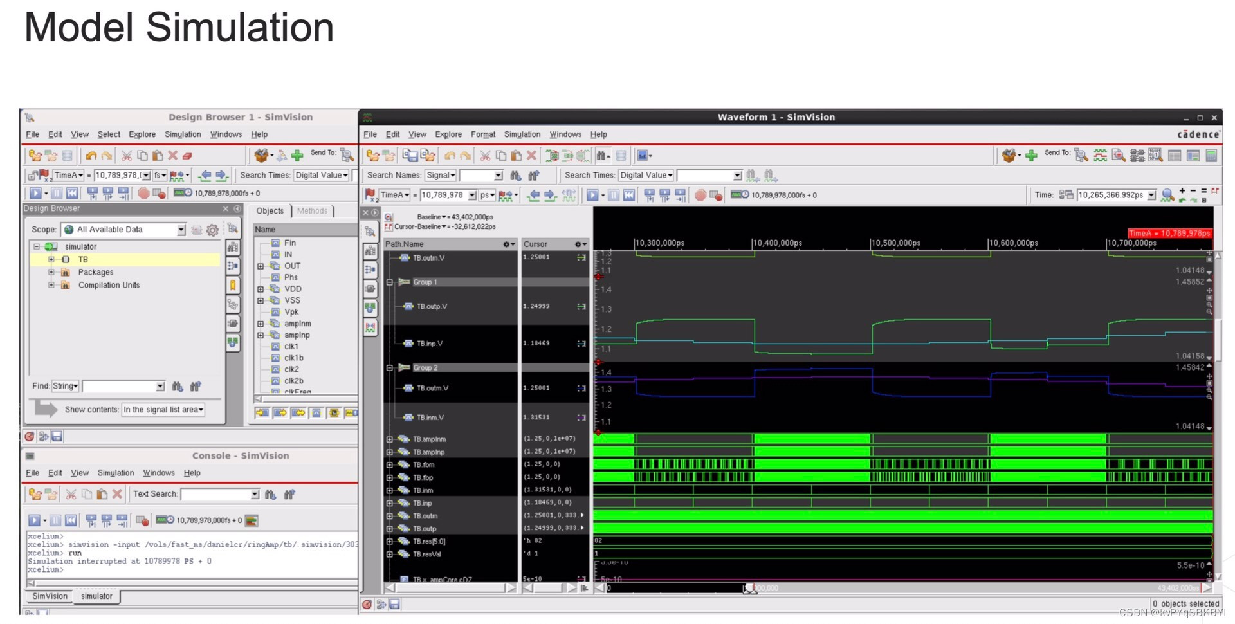Select the clk1b object in Name list
This screenshot has width=1235, height=624.
294,358
